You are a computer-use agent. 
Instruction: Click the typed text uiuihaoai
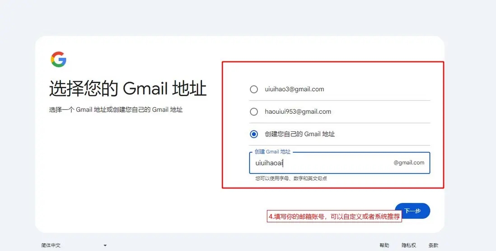(x=269, y=163)
